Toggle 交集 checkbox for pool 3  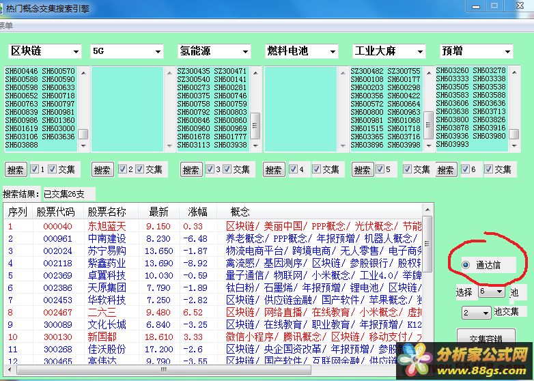(227, 169)
